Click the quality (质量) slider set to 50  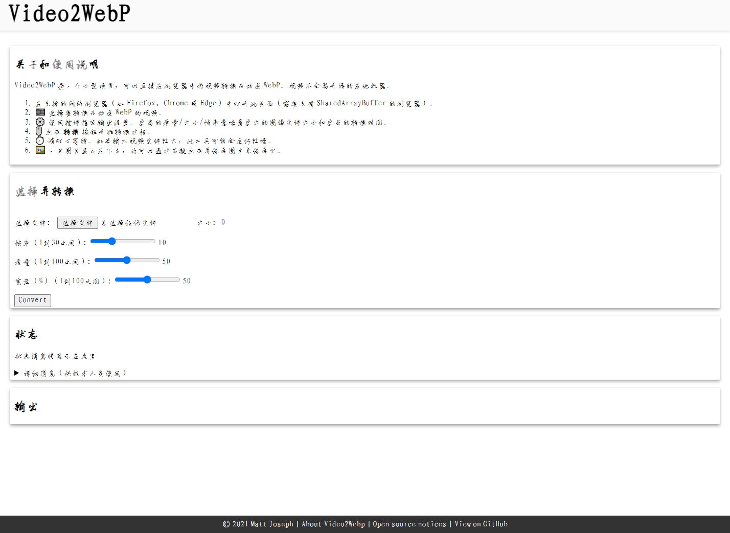coord(127,260)
